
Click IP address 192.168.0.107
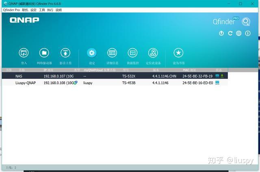pyautogui.click(x=58, y=76)
